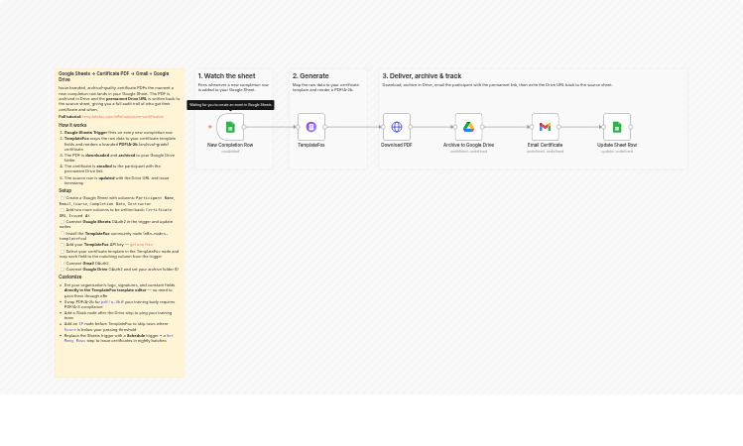743x446 pixels.
Task: Select the New Completion Row Google Sheets trigger node
Action: [x=230, y=127]
